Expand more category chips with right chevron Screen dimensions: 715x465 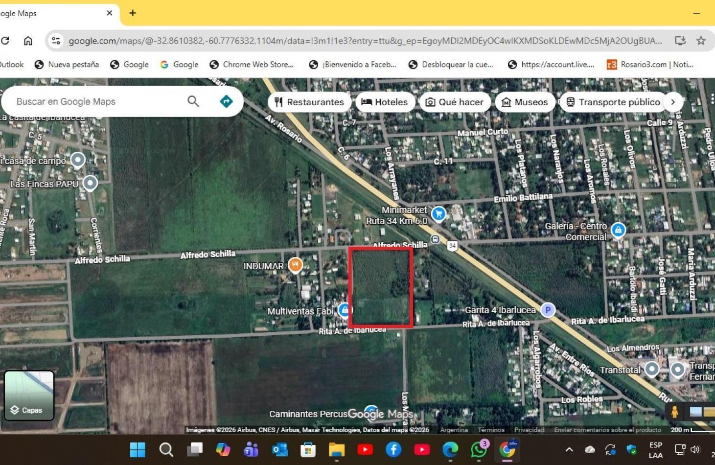(673, 102)
